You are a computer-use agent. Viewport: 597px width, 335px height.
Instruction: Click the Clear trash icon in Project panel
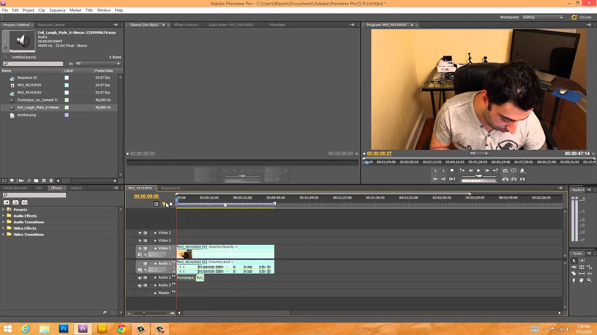click(51, 181)
